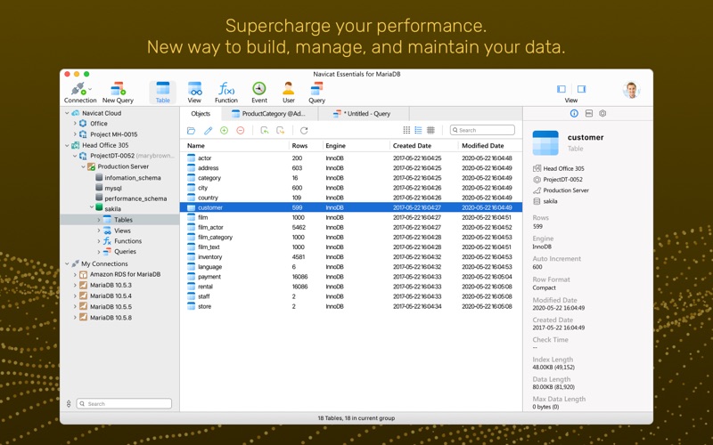Select the Tables tree item
The height and width of the screenshot is (445, 713).
(119, 220)
